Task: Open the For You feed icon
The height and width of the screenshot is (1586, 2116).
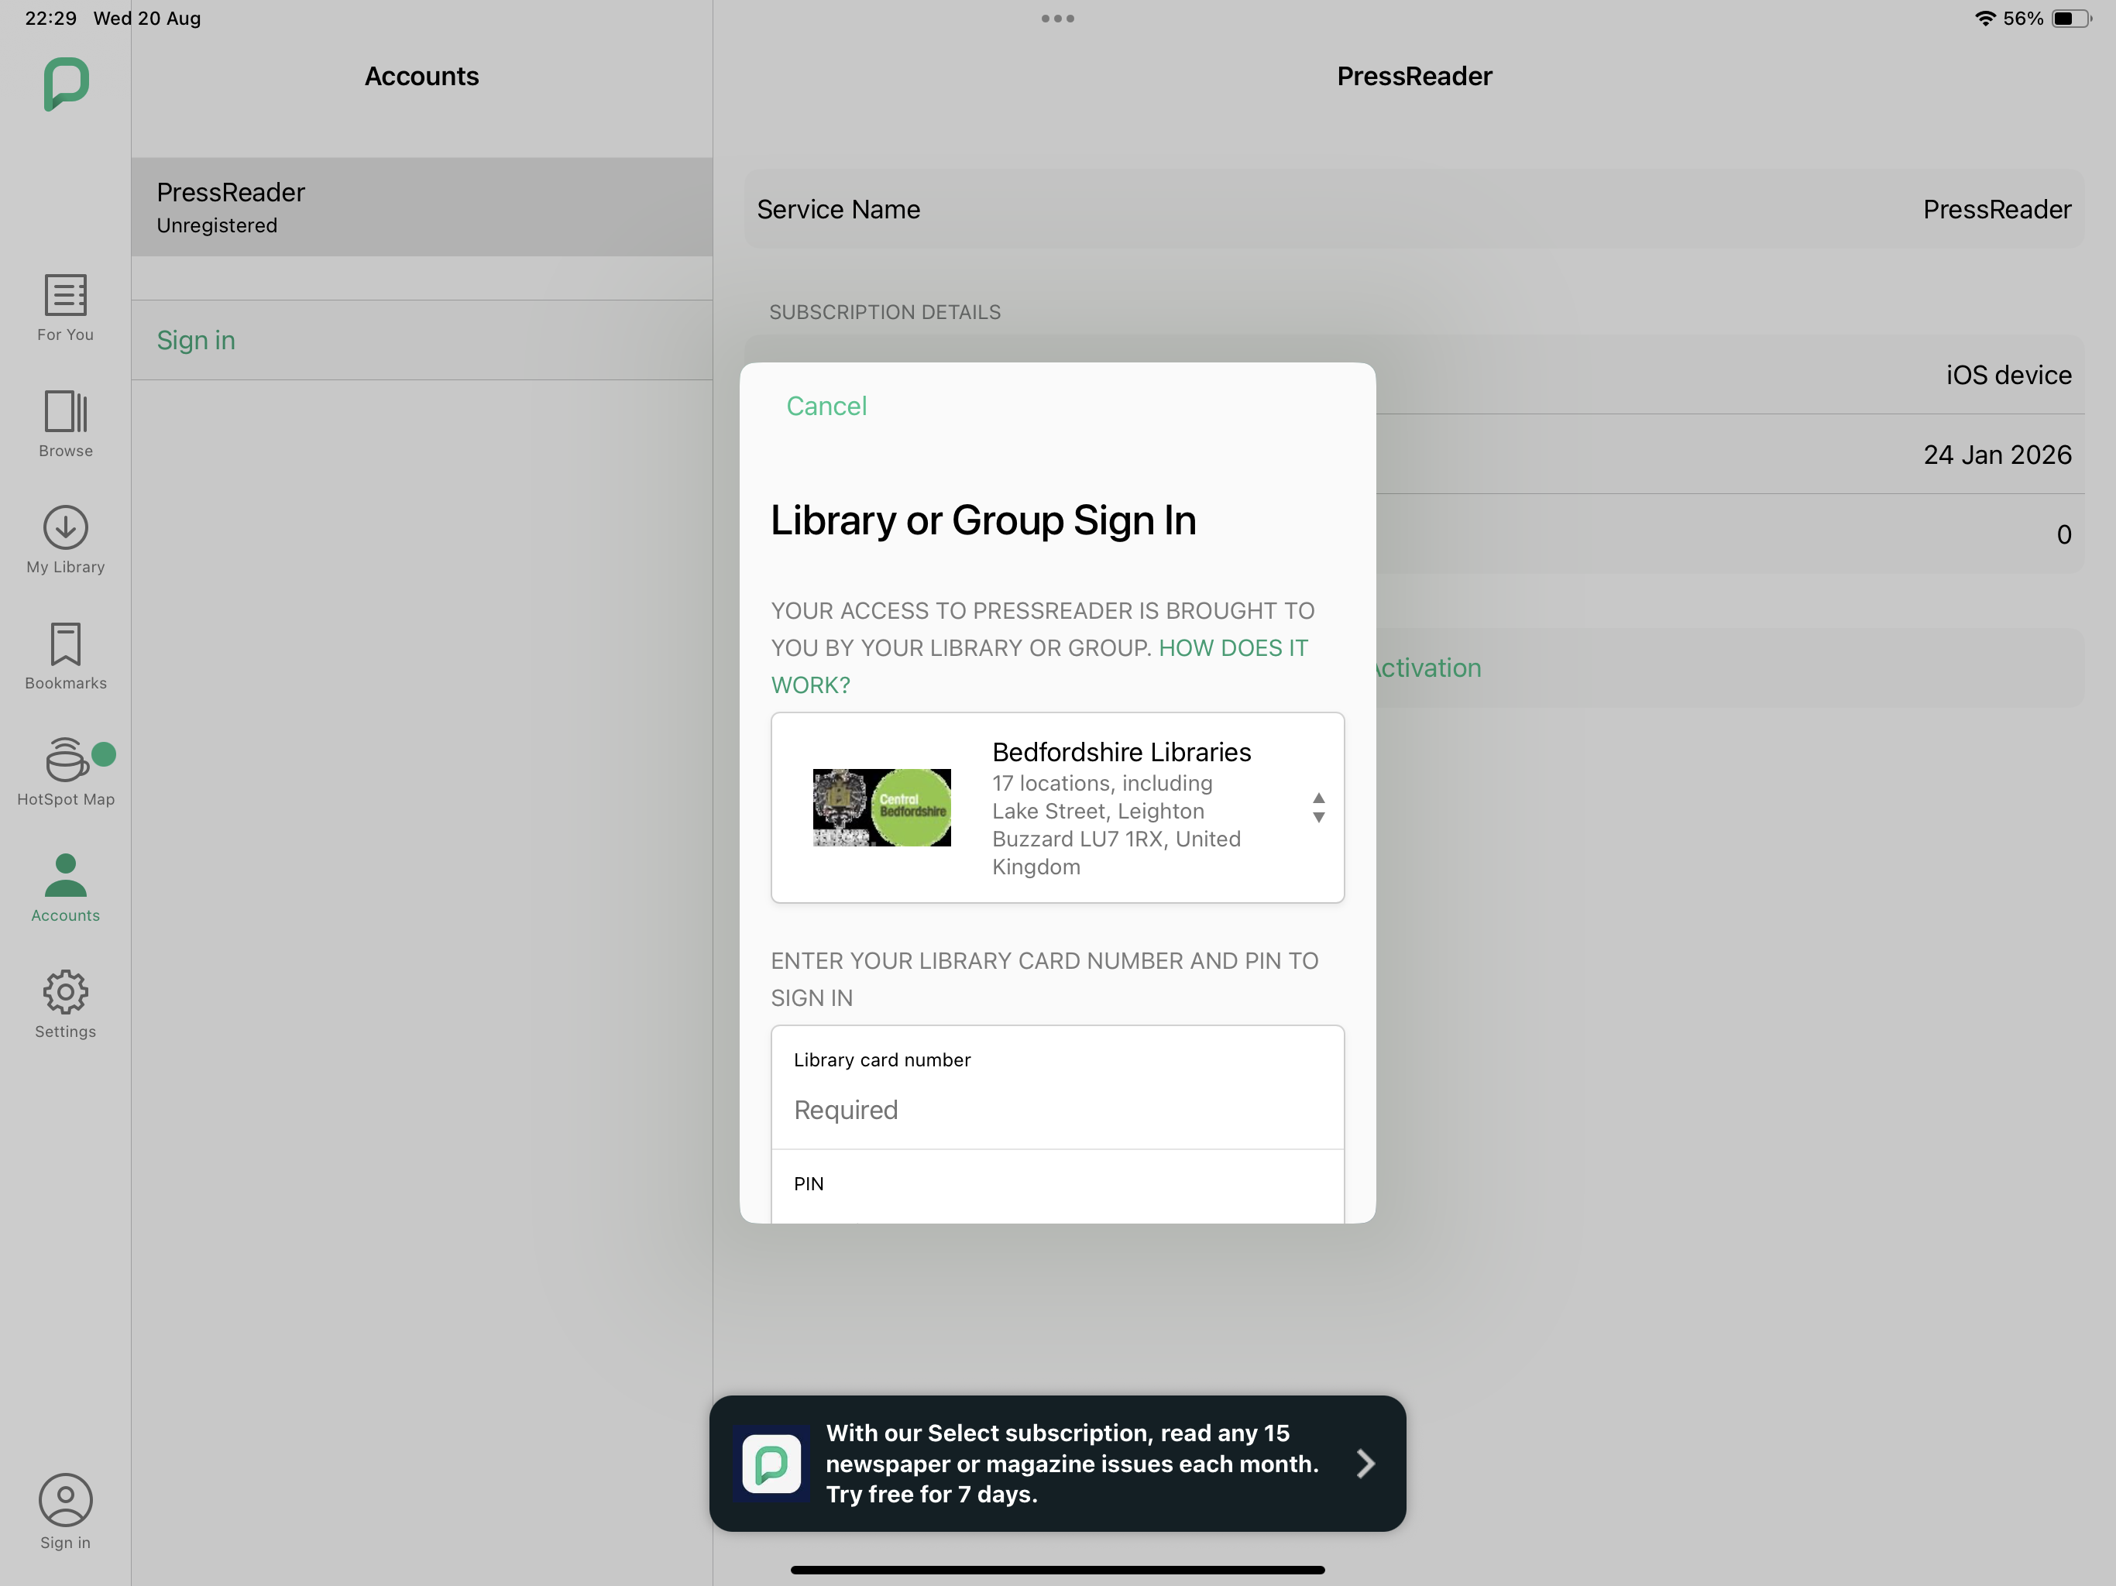Action: click(x=65, y=296)
